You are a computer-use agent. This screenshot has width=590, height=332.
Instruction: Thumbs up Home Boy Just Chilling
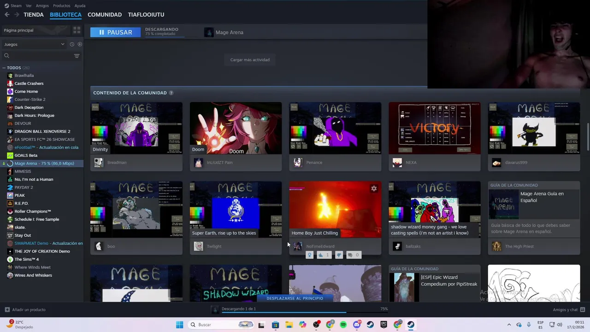click(x=324, y=255)
